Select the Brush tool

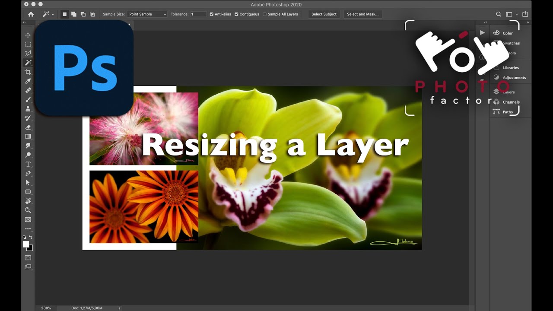(28, 100)
